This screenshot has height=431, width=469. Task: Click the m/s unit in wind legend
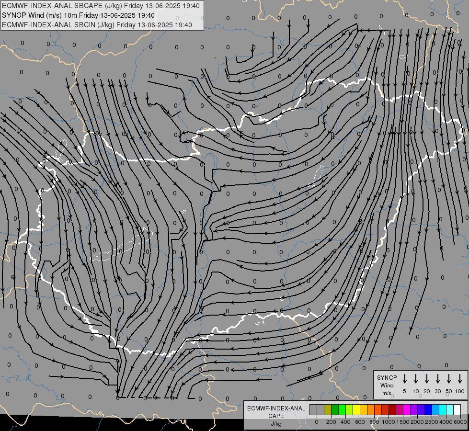[387, 393]
